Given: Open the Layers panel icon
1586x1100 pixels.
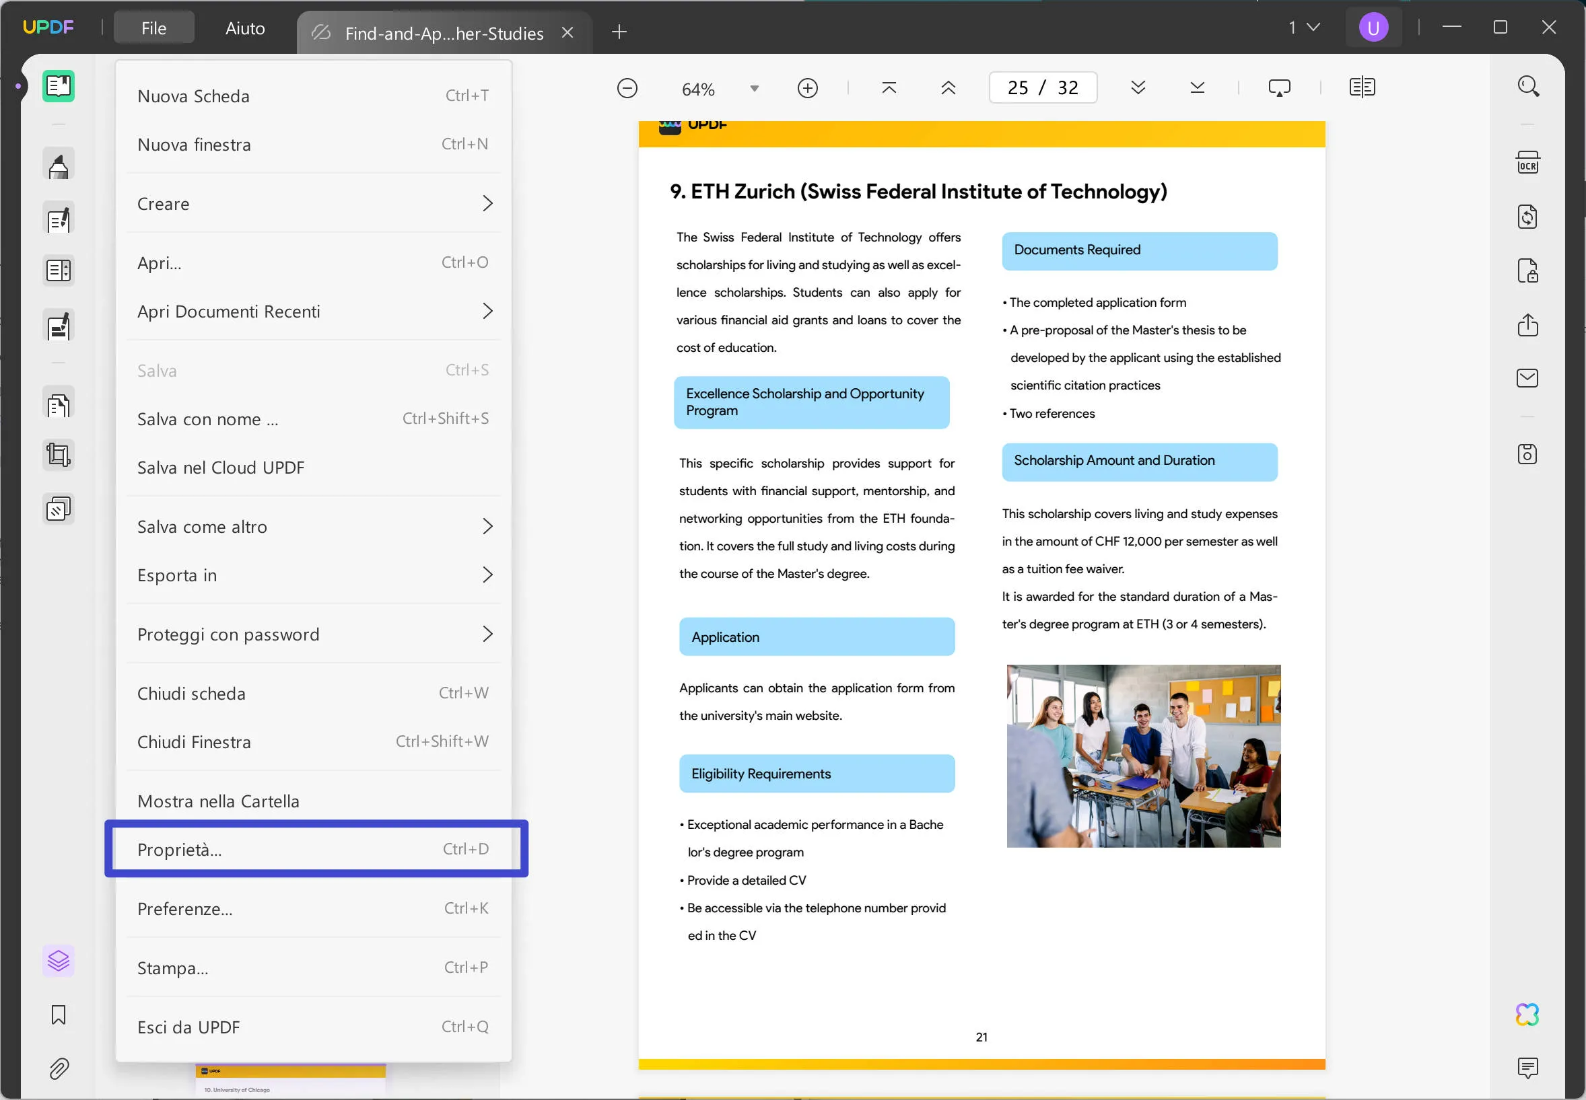Looking at the screenshot, I should pyautogui.click(x=59, y=960).
